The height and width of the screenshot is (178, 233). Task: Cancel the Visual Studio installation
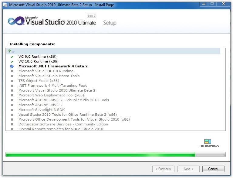click(213, 169)
